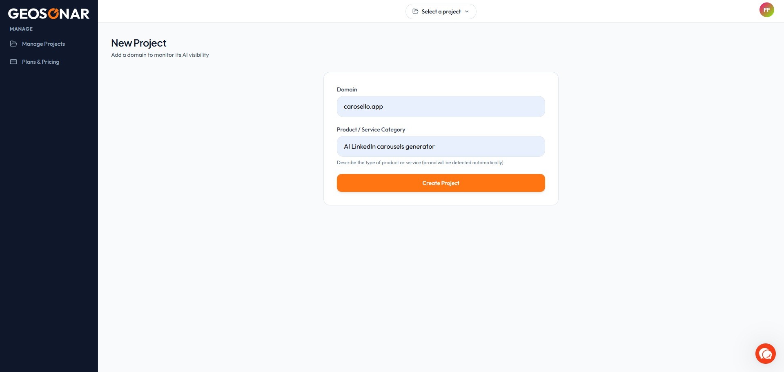The width and height of the screenshot is (784, 372).
Task: Focus the Domain input field
Action: [x=441, y=107]
